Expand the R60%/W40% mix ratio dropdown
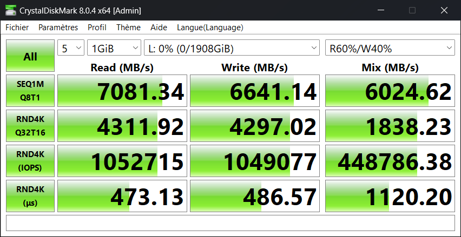 pos(390,49)
